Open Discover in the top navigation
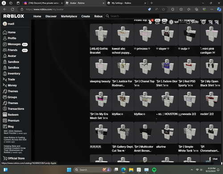Screen dimensions: 223x174 click(51, 16)
